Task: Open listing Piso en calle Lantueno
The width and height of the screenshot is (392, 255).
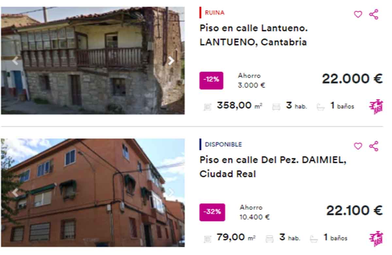Action: point(253,35)
